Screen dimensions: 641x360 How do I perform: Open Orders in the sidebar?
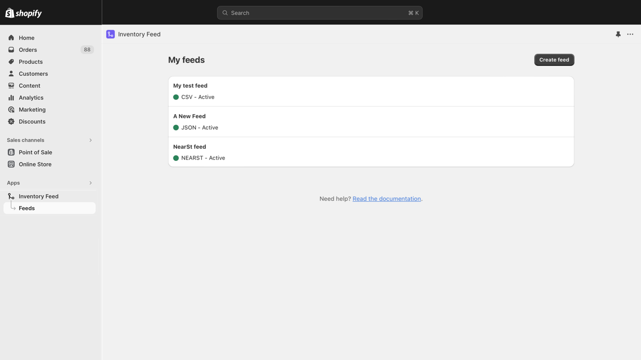(28, 50)
